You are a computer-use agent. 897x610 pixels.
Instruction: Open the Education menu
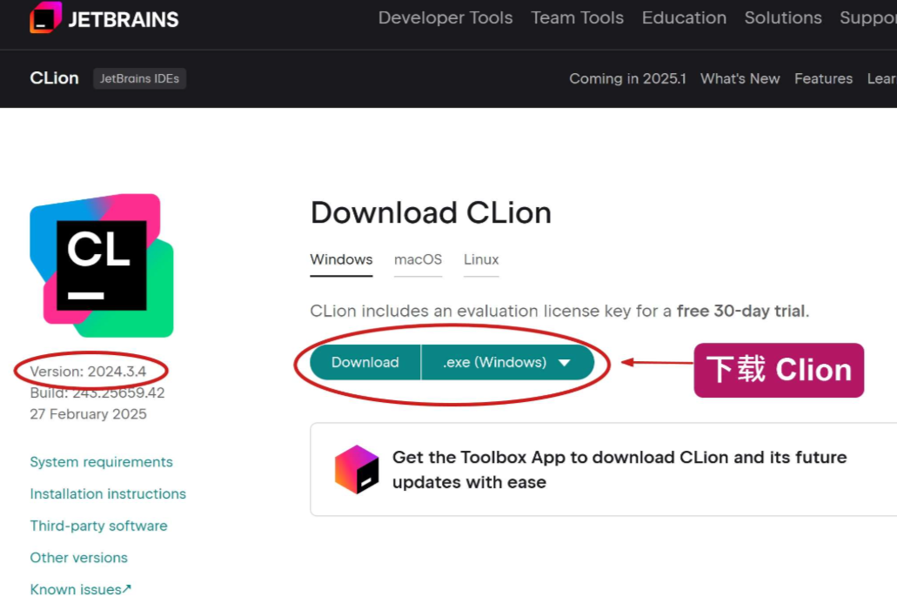pyautogui.click(x=684, y=17)
